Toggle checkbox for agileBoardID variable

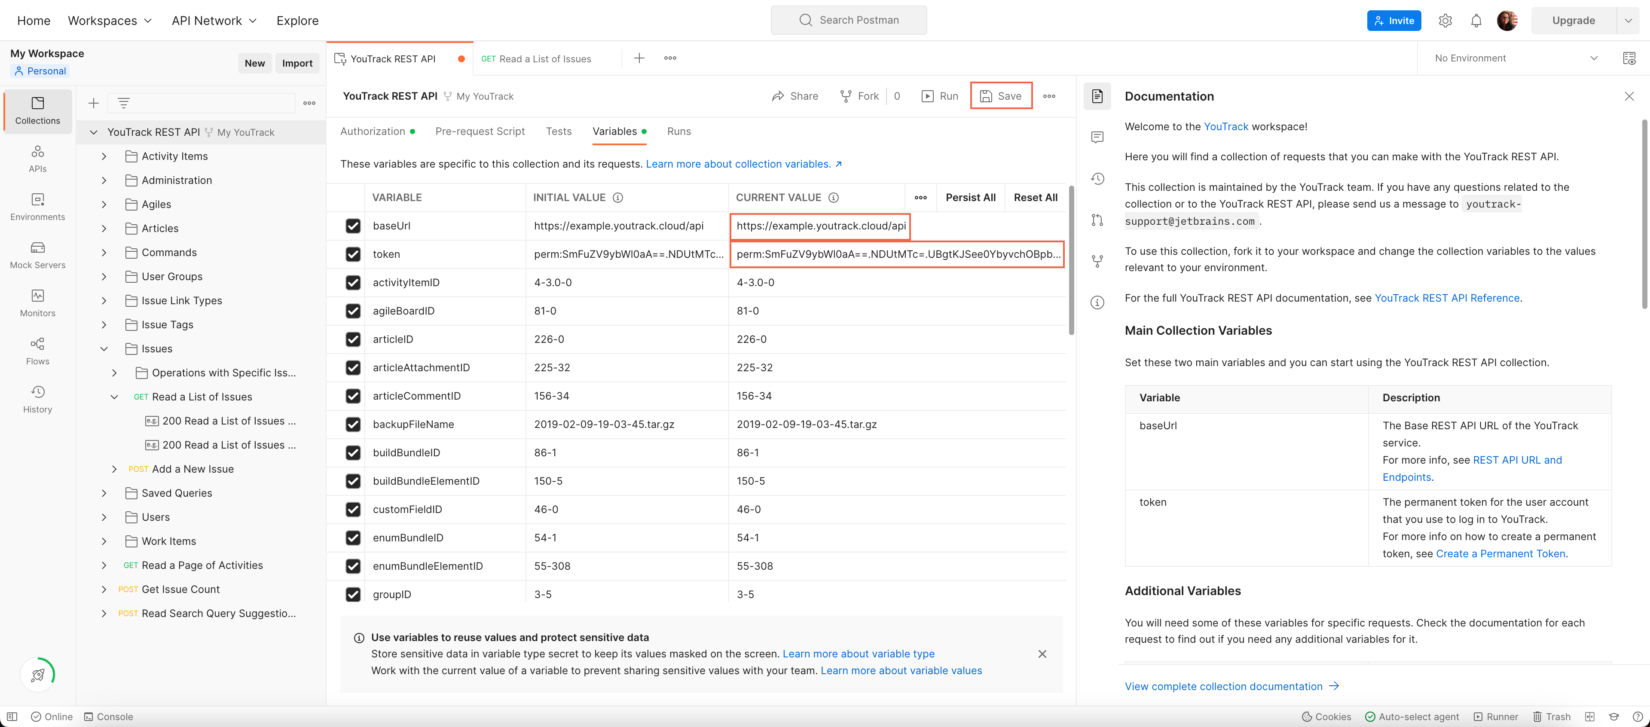[352, 310]
